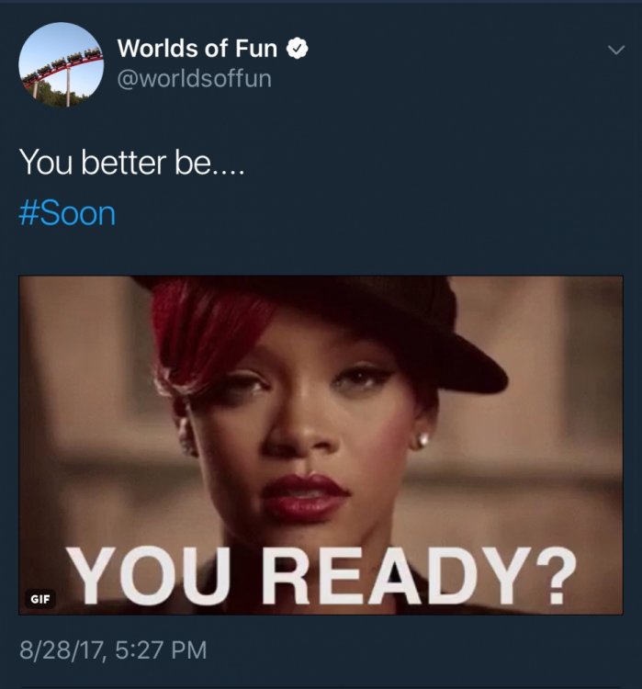Click the small GIF label badge

[x=40, y=599]
